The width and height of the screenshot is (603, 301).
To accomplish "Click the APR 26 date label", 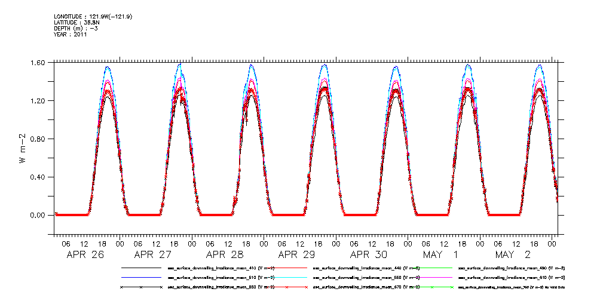I will (85, 254).
